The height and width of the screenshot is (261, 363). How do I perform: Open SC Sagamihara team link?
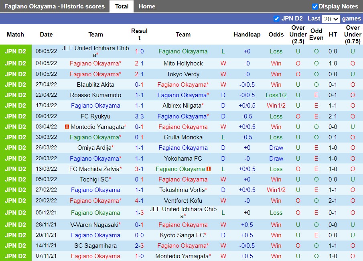pyautogui.click(x=95, y=246)
